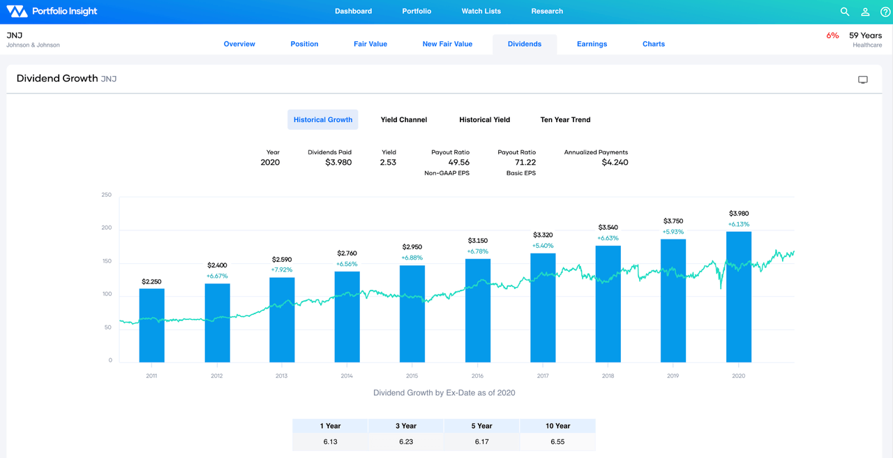Select the Position tab
The image size is (893, 458).
coord(304,43)
